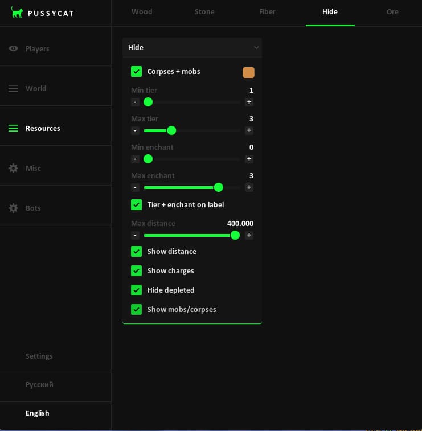Decrease Min tier with minus button

click(x=135, y=102)
